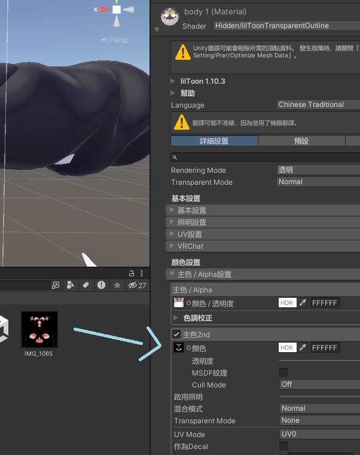360x455 pixels.
Task: Click the property search field
Action: coord(265,157)
